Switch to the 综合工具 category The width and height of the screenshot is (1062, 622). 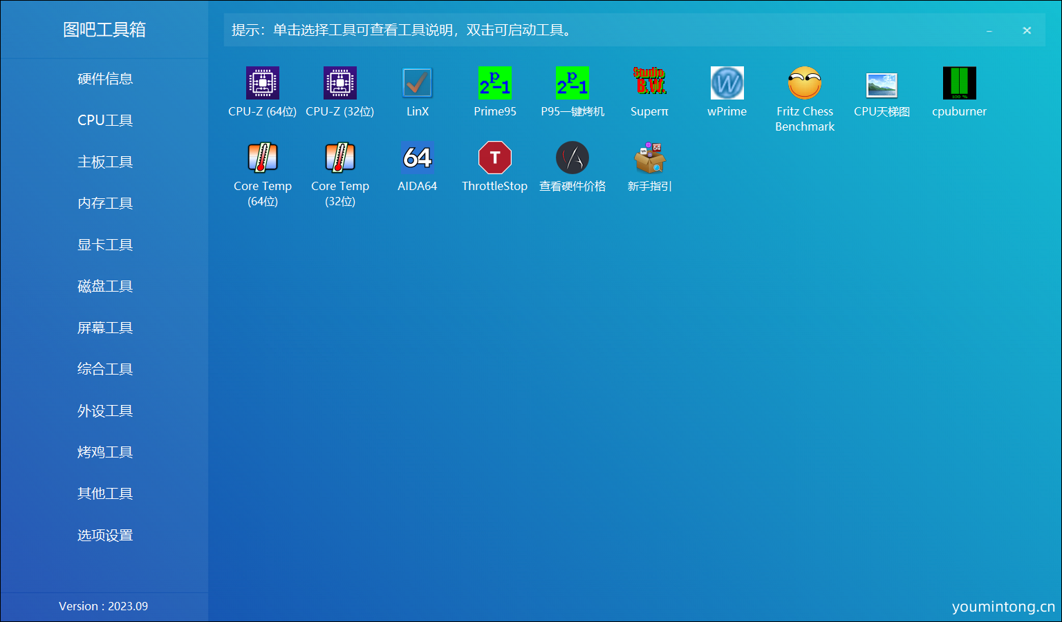point(104,369)
